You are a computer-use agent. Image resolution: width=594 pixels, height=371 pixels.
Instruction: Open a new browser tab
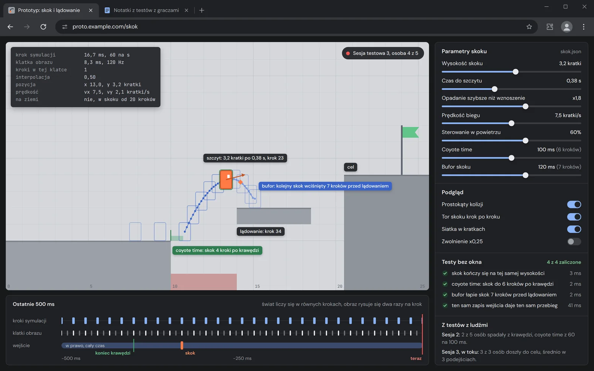point(202,10)
